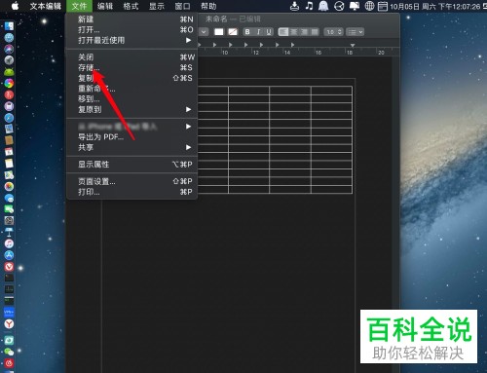The image size is (487, 373).
Task: Click the date and time in menu bar
Action: (x=435, y=6)
